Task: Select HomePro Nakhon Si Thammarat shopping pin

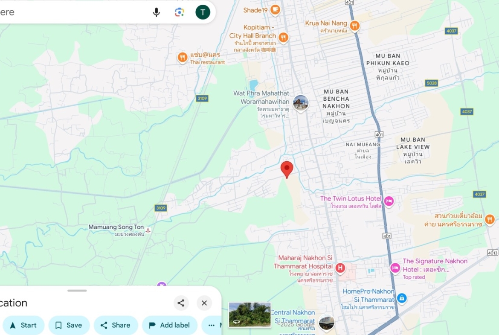Action: (402, 298)
